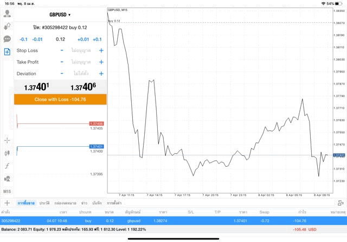
Task: Decrease volume by -0.1
Action: (x=23, y=40)
